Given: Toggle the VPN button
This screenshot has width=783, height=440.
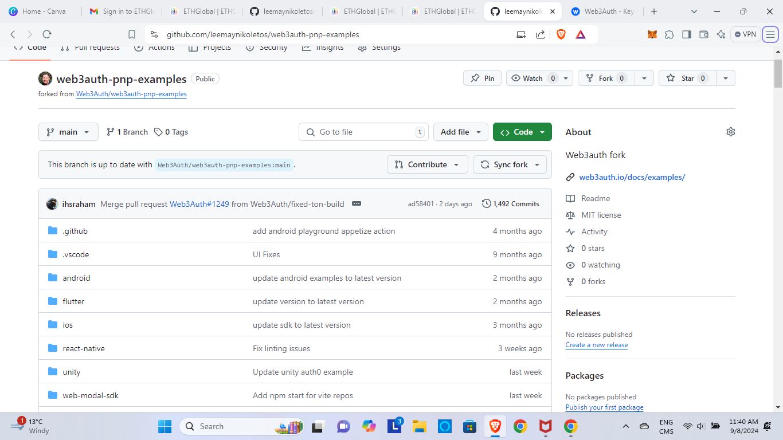Looking at the screenshot, I should (745, 34).
